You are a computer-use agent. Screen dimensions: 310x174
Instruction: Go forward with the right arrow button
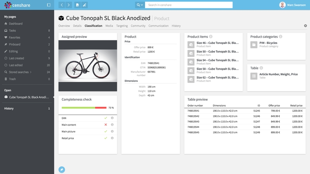click(69, 5)
